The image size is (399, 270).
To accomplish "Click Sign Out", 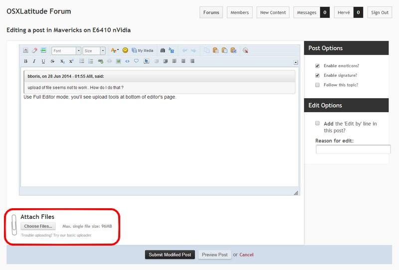I will (380, 12).
